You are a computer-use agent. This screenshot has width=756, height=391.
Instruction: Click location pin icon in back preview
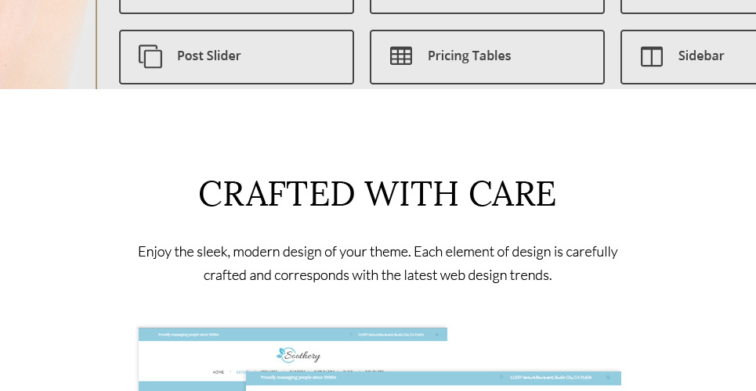coord(351,335)
